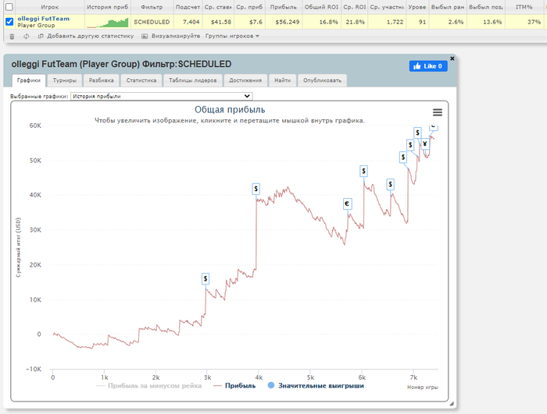Click the 'Общая прибыль' chart title
The height and width of the screenshot is (414, 547).
point(230,110)
